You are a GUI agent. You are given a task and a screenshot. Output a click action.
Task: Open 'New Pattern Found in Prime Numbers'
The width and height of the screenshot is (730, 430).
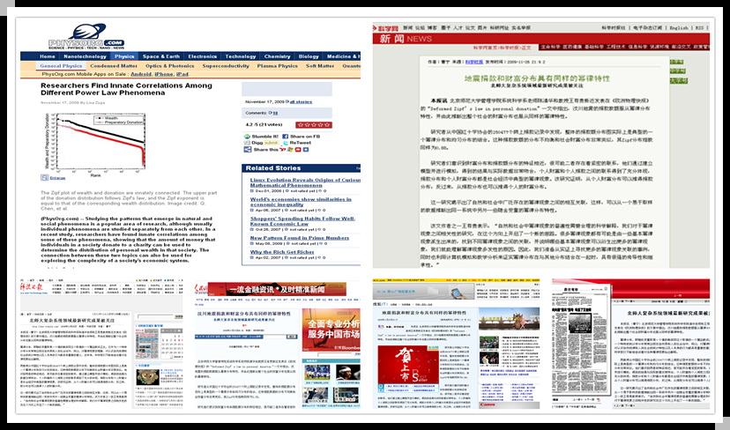pos(300,238)
